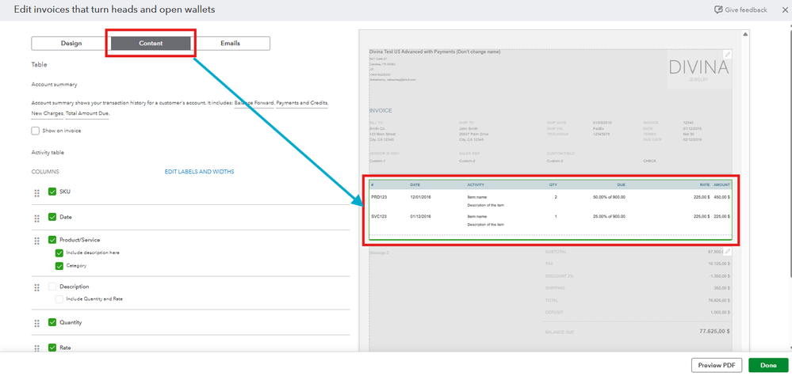Enable Show on invoice checkbox
This screenshot has height=376, width=792.
(x=36, y=131)
